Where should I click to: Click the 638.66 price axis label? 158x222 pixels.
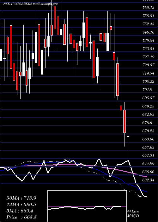point(148,172)
